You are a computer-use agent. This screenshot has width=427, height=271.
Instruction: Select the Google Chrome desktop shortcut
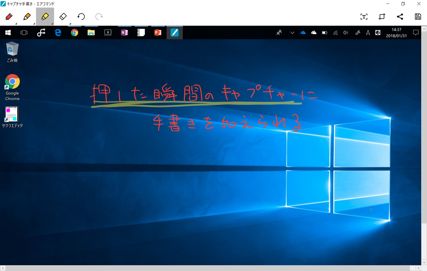click(x=12, y=87)
